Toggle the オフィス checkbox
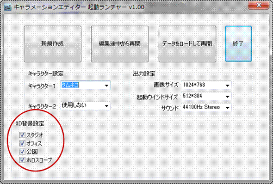 click(x=22, y=143)
